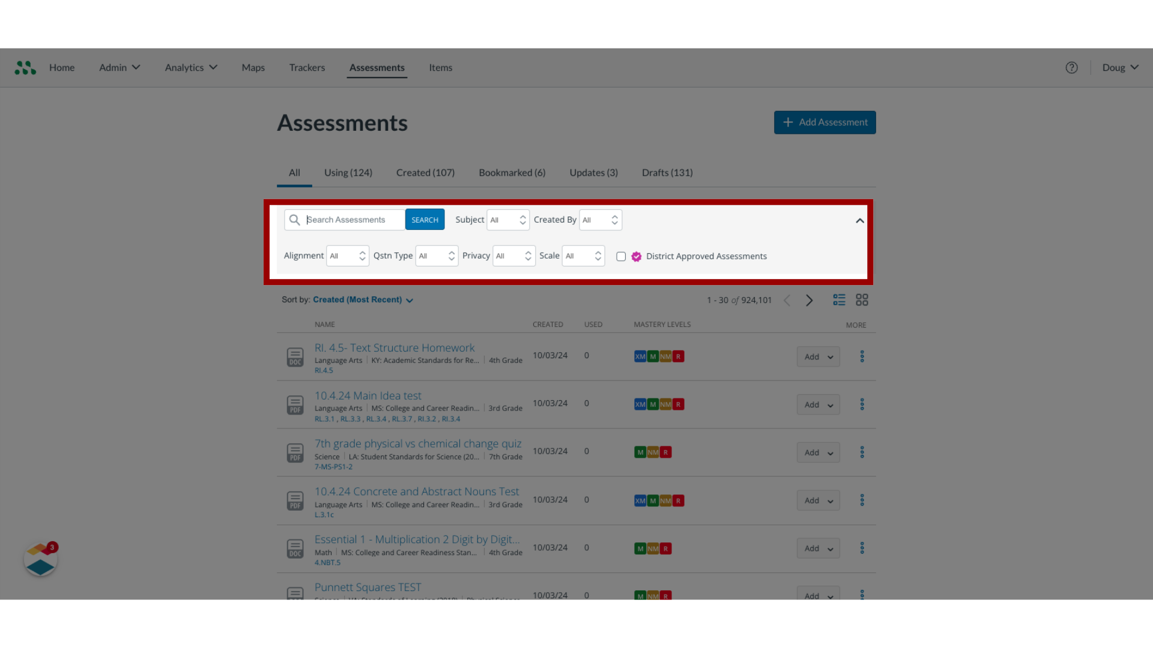
Task: Check the District Approved Assessments checkbox
Action: 621,256
